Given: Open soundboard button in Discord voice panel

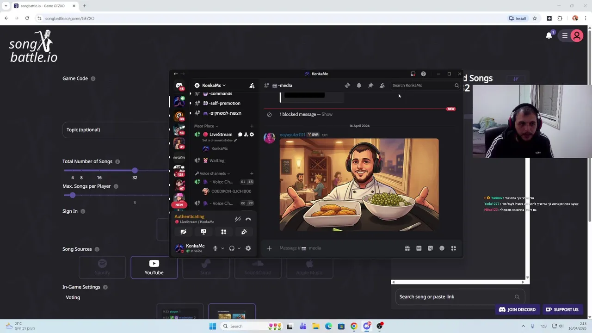Looking at the screenshot, I should (244, 232).
